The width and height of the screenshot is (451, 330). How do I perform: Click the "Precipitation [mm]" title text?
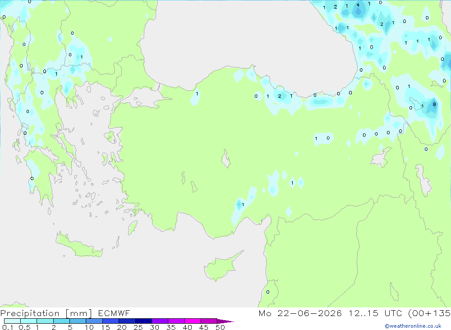[46, 313]
